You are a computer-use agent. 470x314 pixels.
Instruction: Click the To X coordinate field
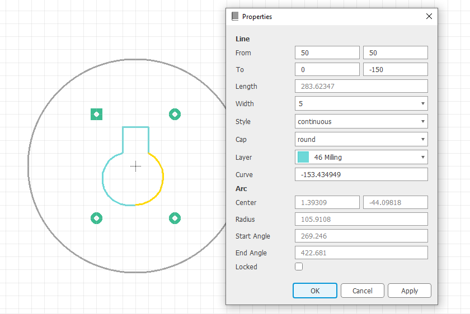[327, 69]
